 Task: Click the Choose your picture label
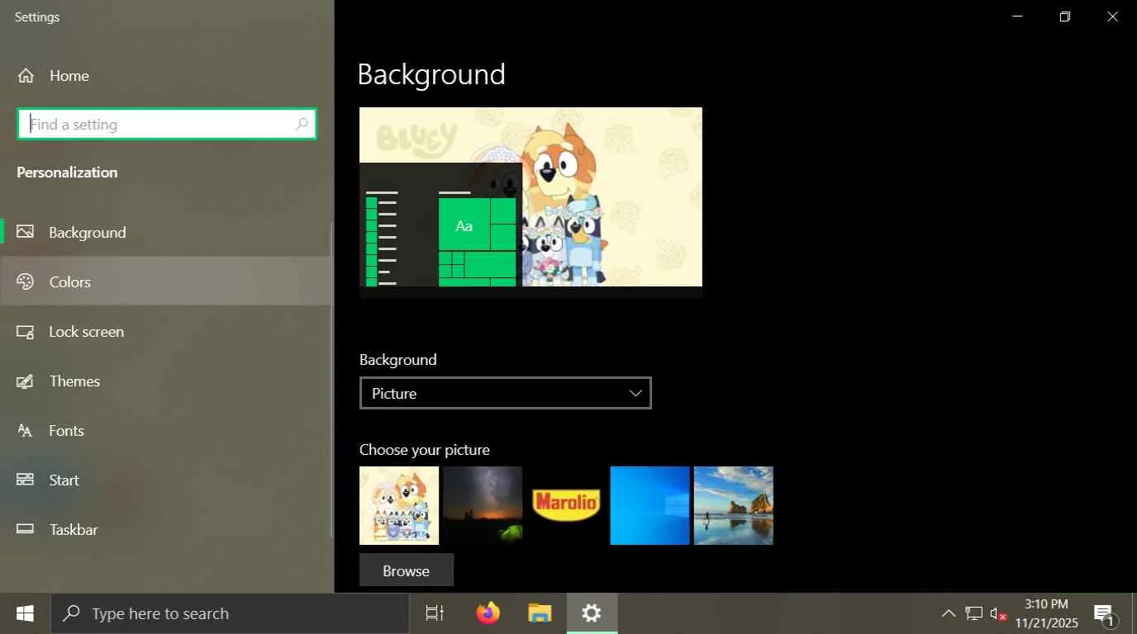pos(425,450)
